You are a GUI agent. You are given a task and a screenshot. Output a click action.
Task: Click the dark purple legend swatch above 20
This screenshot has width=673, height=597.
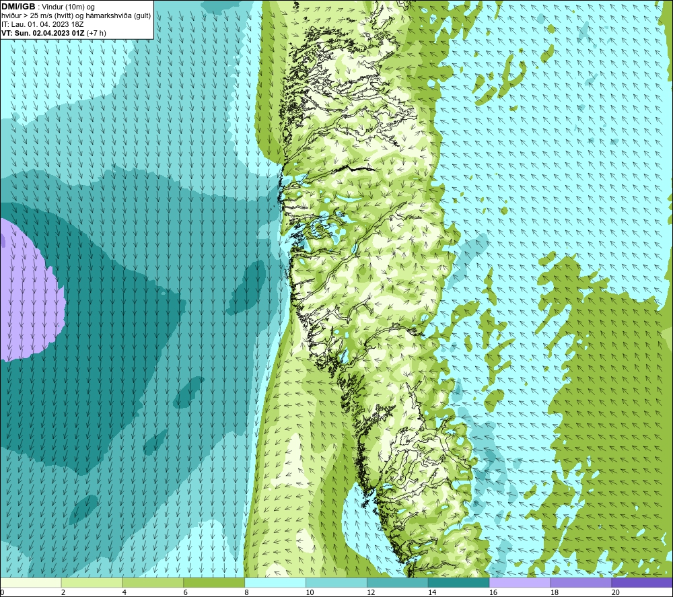(x=642, y=583)
